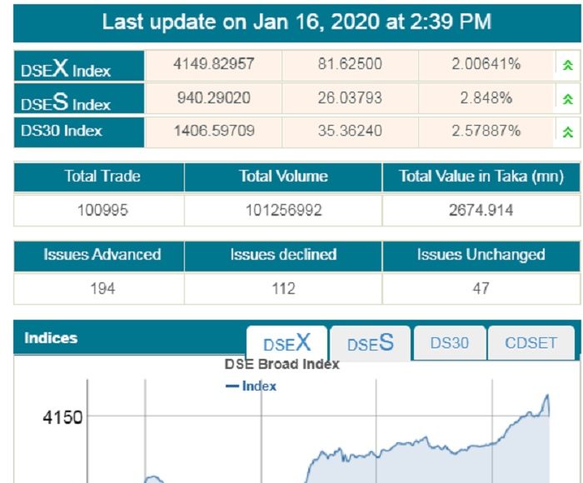583x483 pixels.
Task: Switch to the CDSET chart tab
Action: click(x=531, y=343)
